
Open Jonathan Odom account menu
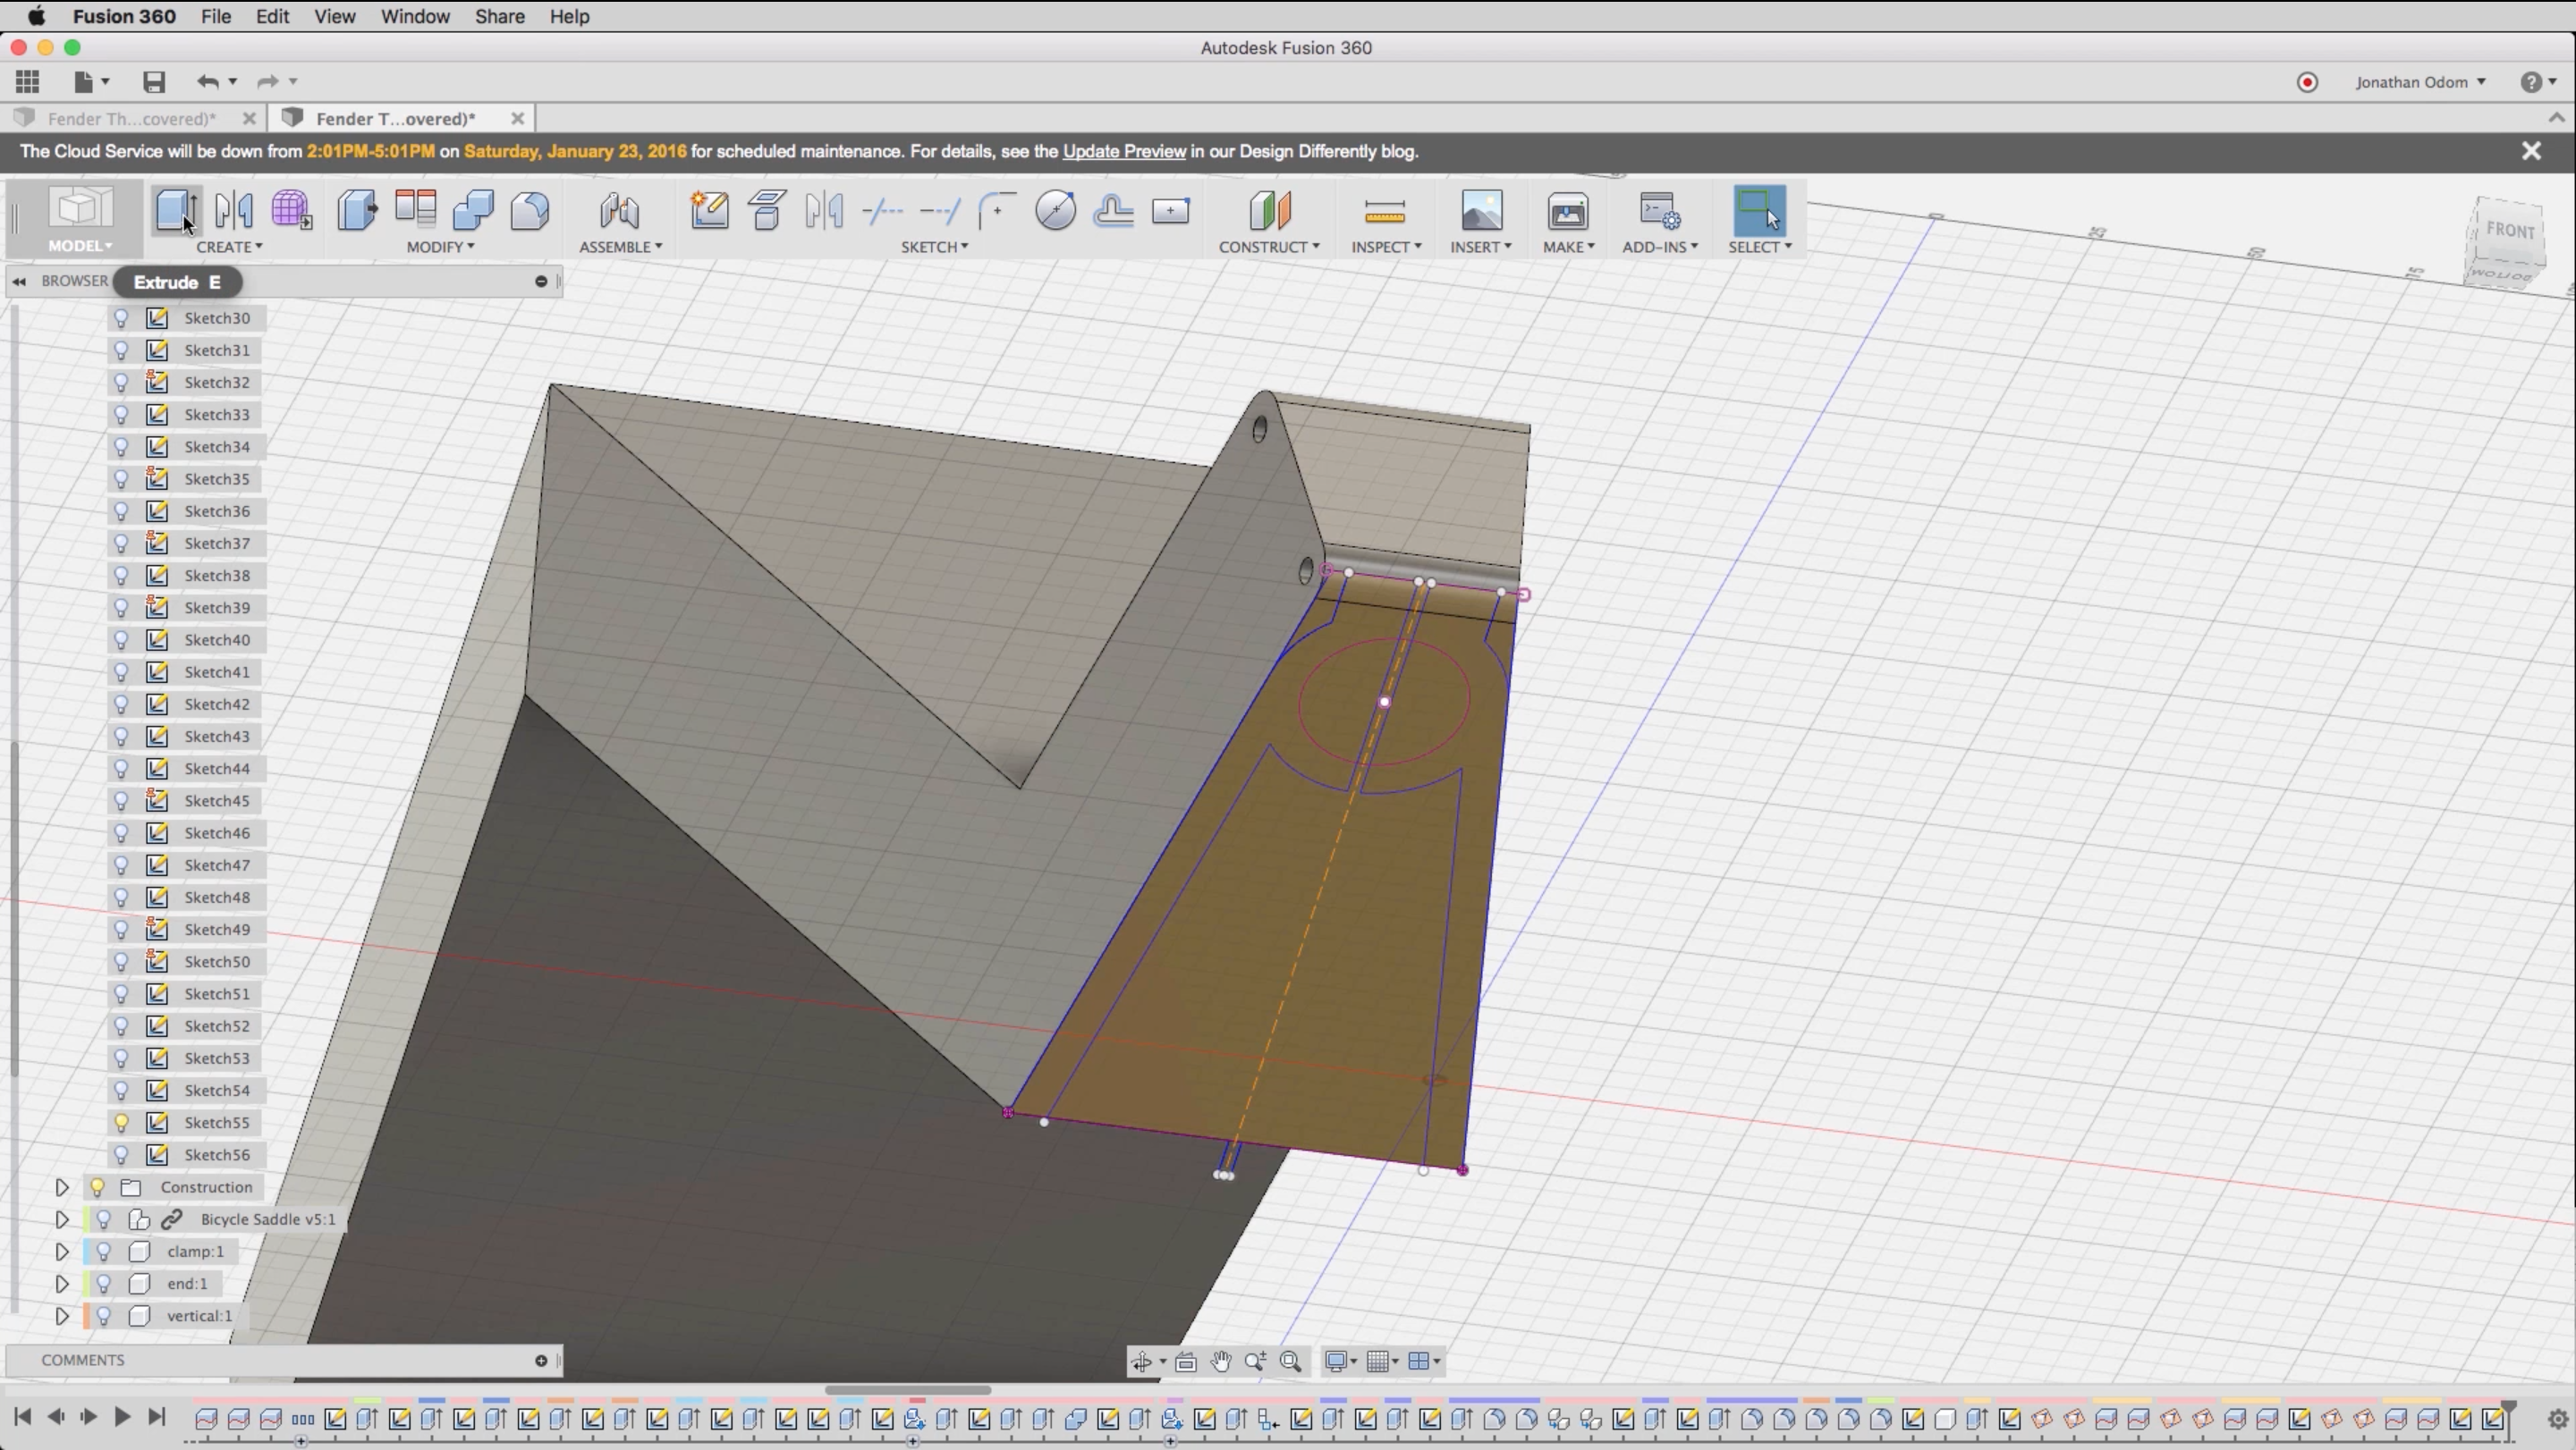coord(2419,82)
